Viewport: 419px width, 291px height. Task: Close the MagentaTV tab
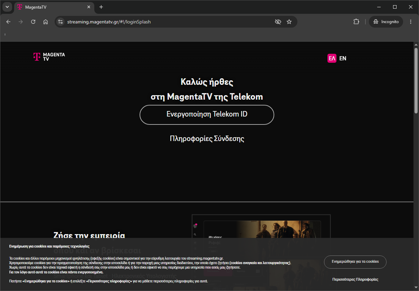pyautogui.click(x=89, y=7)
